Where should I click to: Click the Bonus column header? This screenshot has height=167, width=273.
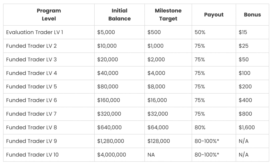(x=252, y=15)
